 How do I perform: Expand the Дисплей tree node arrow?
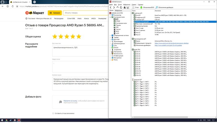click(x=110, y=39)
